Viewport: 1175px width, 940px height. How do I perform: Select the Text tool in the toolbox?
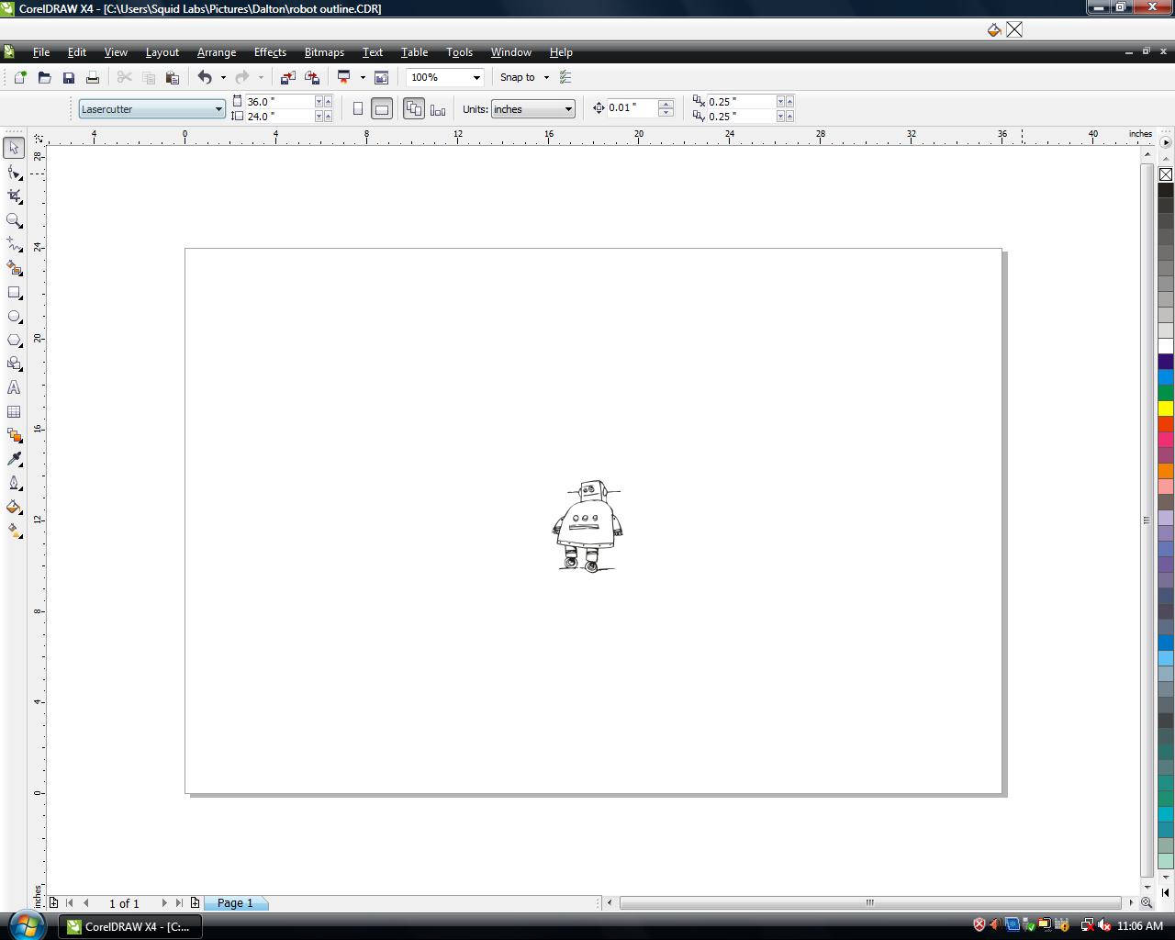(x=14, y=388)
